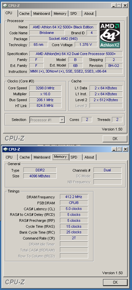
Task: Select the active Memory tab in lower window
Action: tap(60, 157)
